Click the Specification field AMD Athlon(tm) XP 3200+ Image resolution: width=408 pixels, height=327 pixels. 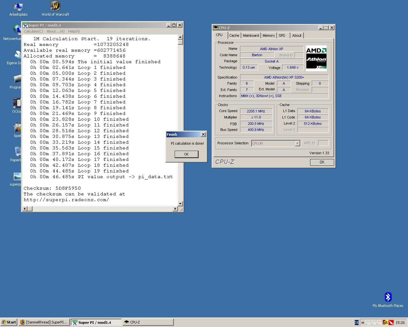[x=284, y=77]
